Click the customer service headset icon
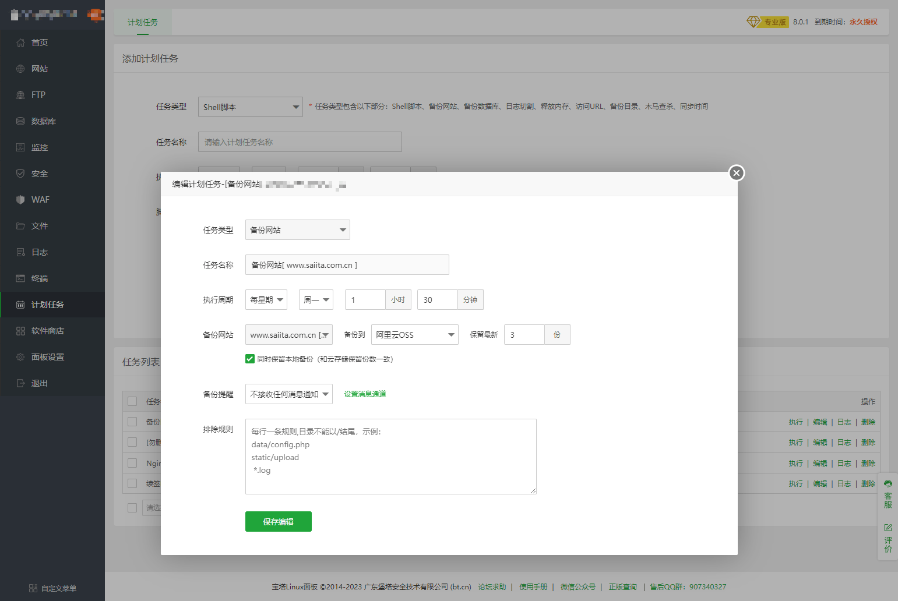This screenshot has height=601, width=898. pyautogui.click(x=888, y=484)
